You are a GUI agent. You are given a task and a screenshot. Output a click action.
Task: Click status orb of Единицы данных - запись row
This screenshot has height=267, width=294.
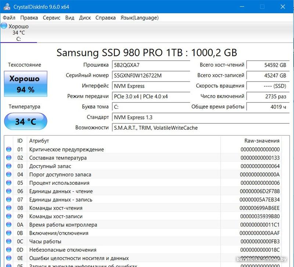[9, 199]
